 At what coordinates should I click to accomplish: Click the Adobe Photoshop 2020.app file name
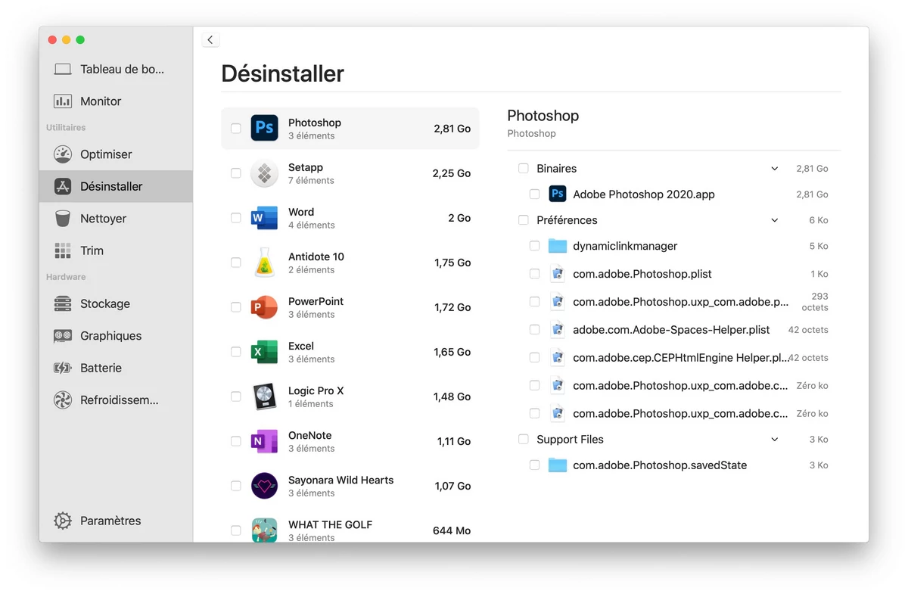pos(644,194)
